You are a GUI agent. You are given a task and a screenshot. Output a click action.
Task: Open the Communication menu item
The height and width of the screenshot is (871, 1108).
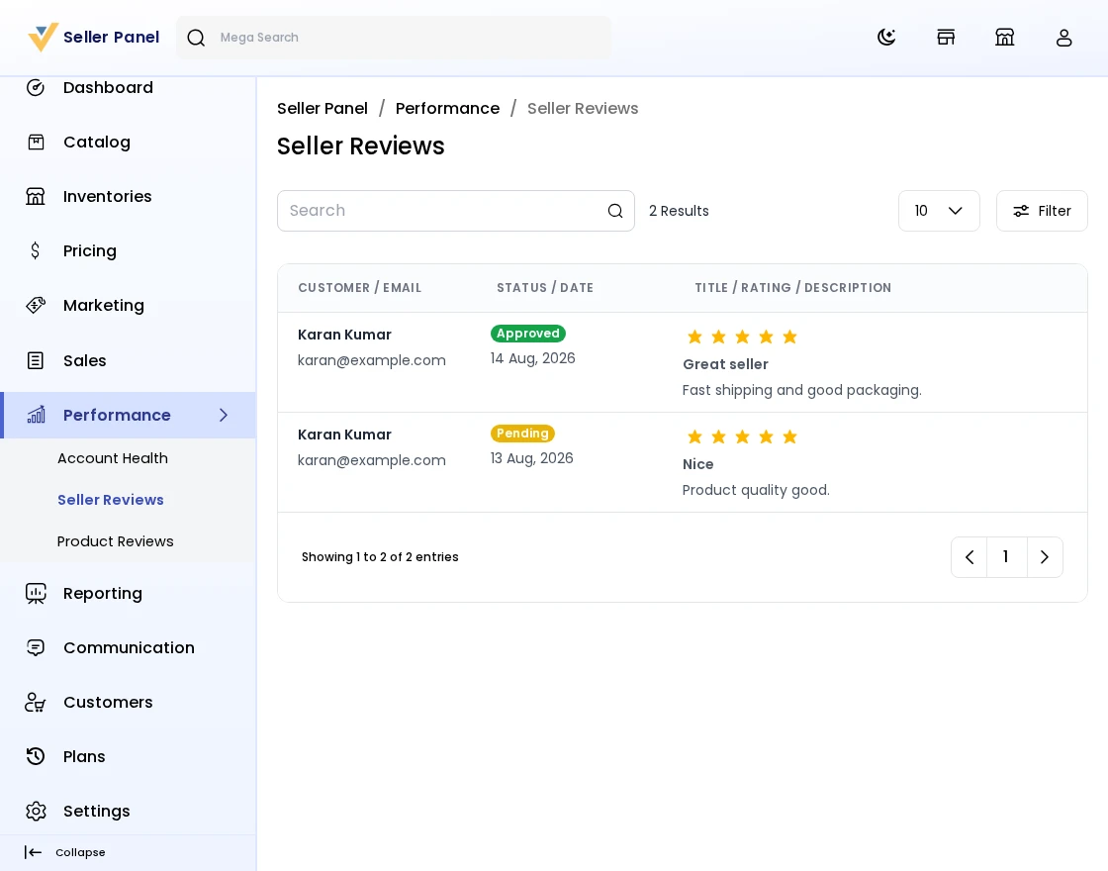128,647
